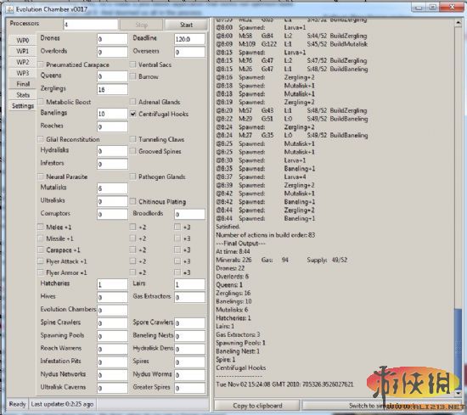
Task: Click the scrollbar up arrow in output panel
Action: [x=458, y=23]
